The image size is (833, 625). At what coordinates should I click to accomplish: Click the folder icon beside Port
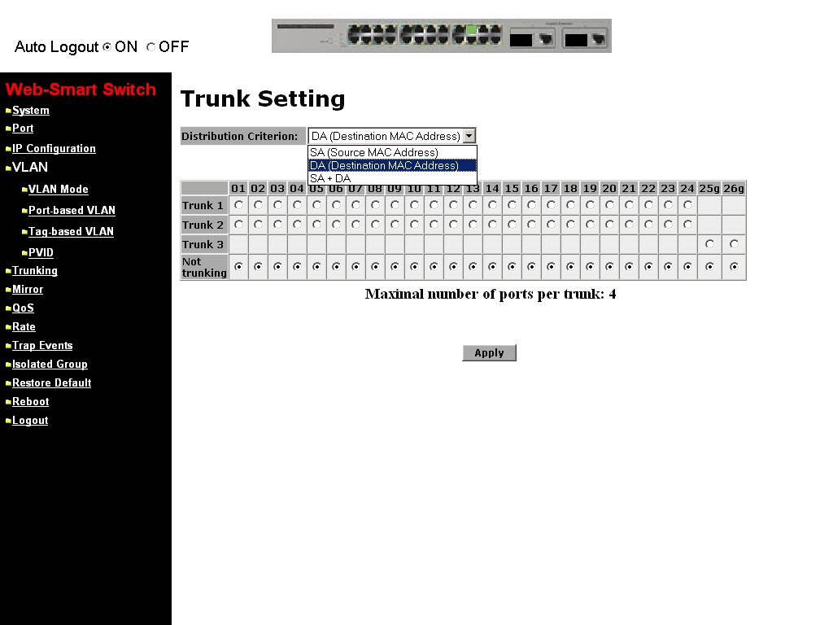[x=8, y=129]
